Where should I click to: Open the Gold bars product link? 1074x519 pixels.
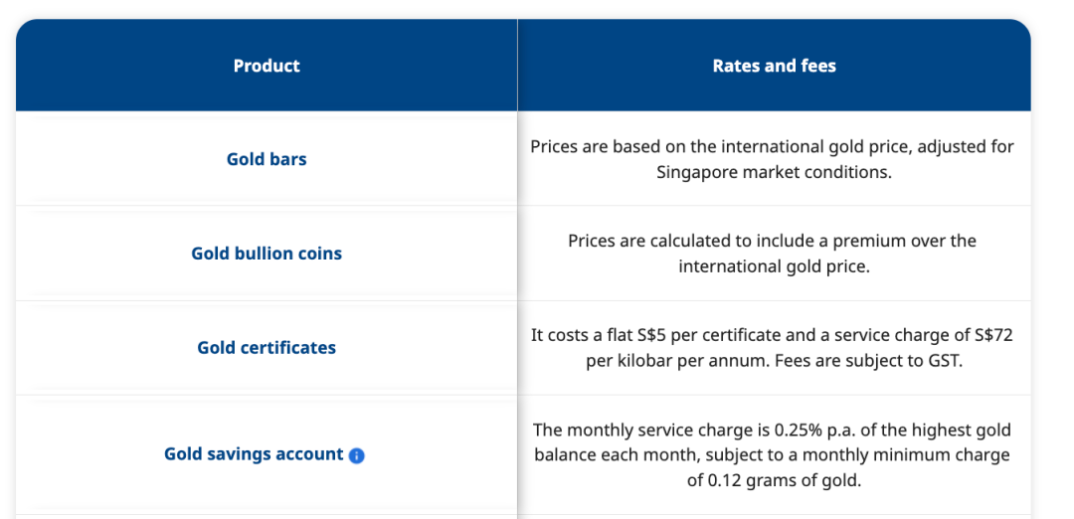(267, 159)
